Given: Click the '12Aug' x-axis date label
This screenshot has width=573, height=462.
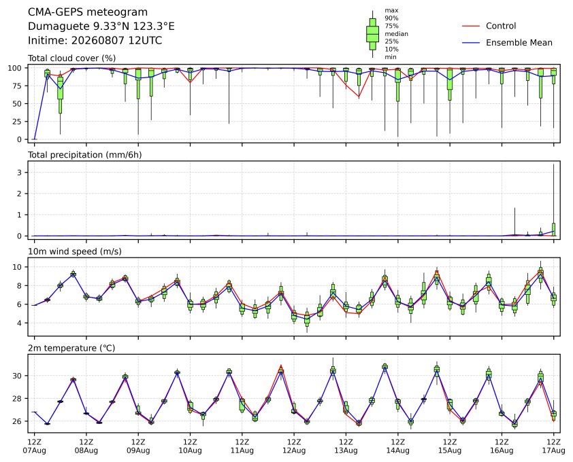Looking at the screenshot, I should (x=294, y=450).
